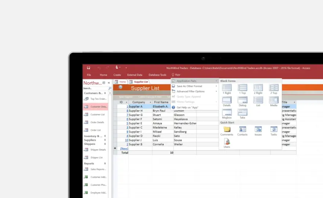323x198 pixels.
Task: Choose the Media blank form template
Action: coord(274,102)
